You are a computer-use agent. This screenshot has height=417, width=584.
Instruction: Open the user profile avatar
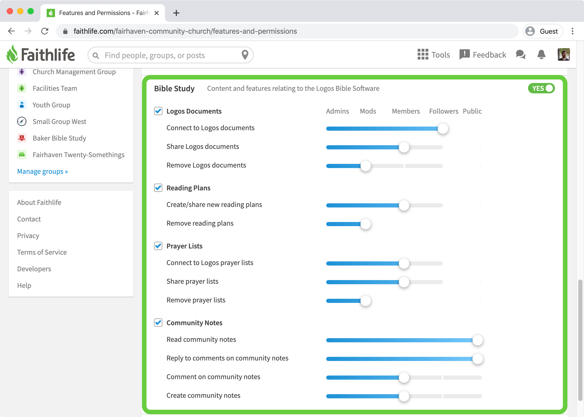[x=564, y=54]
